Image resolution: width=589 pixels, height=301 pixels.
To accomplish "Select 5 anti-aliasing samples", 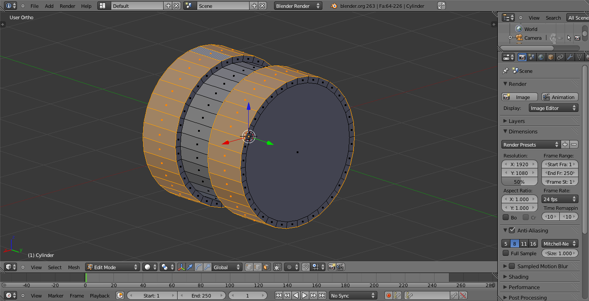I will tap(506, 243).
